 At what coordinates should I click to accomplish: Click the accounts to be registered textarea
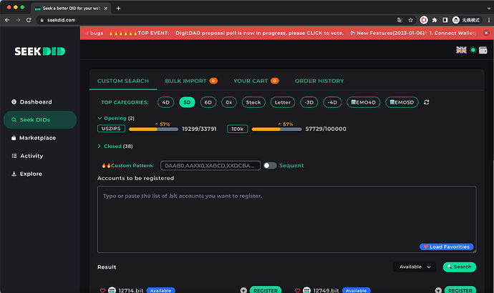click(286, 219)
